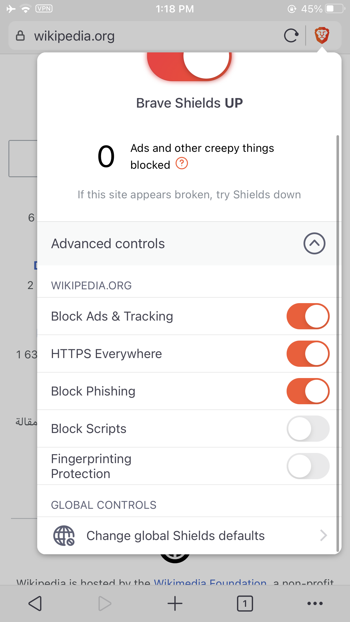
Task: Tap the globe icon beside global Shields defaults
Action: (64, 536)
